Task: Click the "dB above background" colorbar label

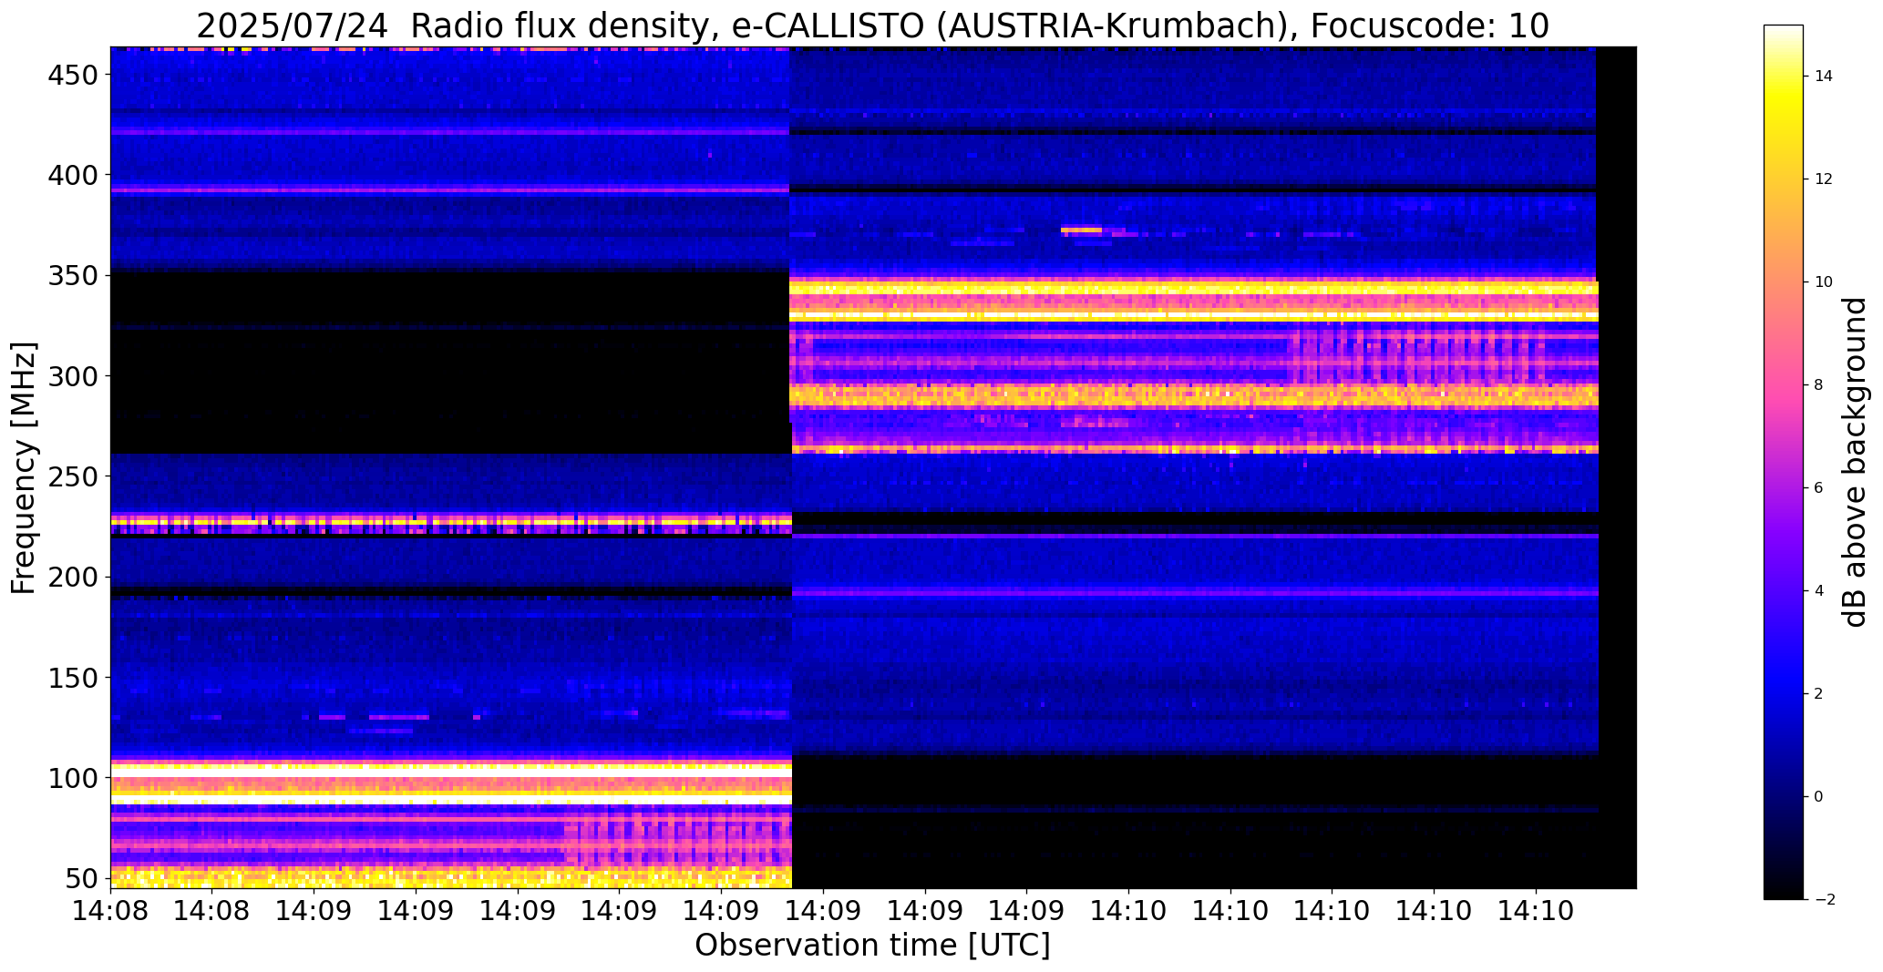Action: tap(1855, 462)
